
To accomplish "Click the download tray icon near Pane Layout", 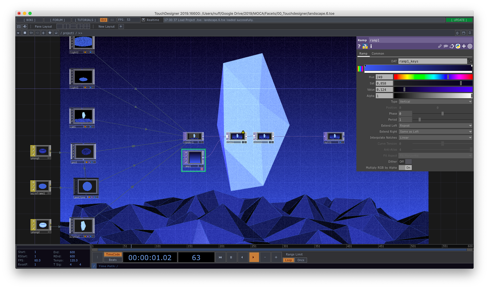I will pos(25,26).
